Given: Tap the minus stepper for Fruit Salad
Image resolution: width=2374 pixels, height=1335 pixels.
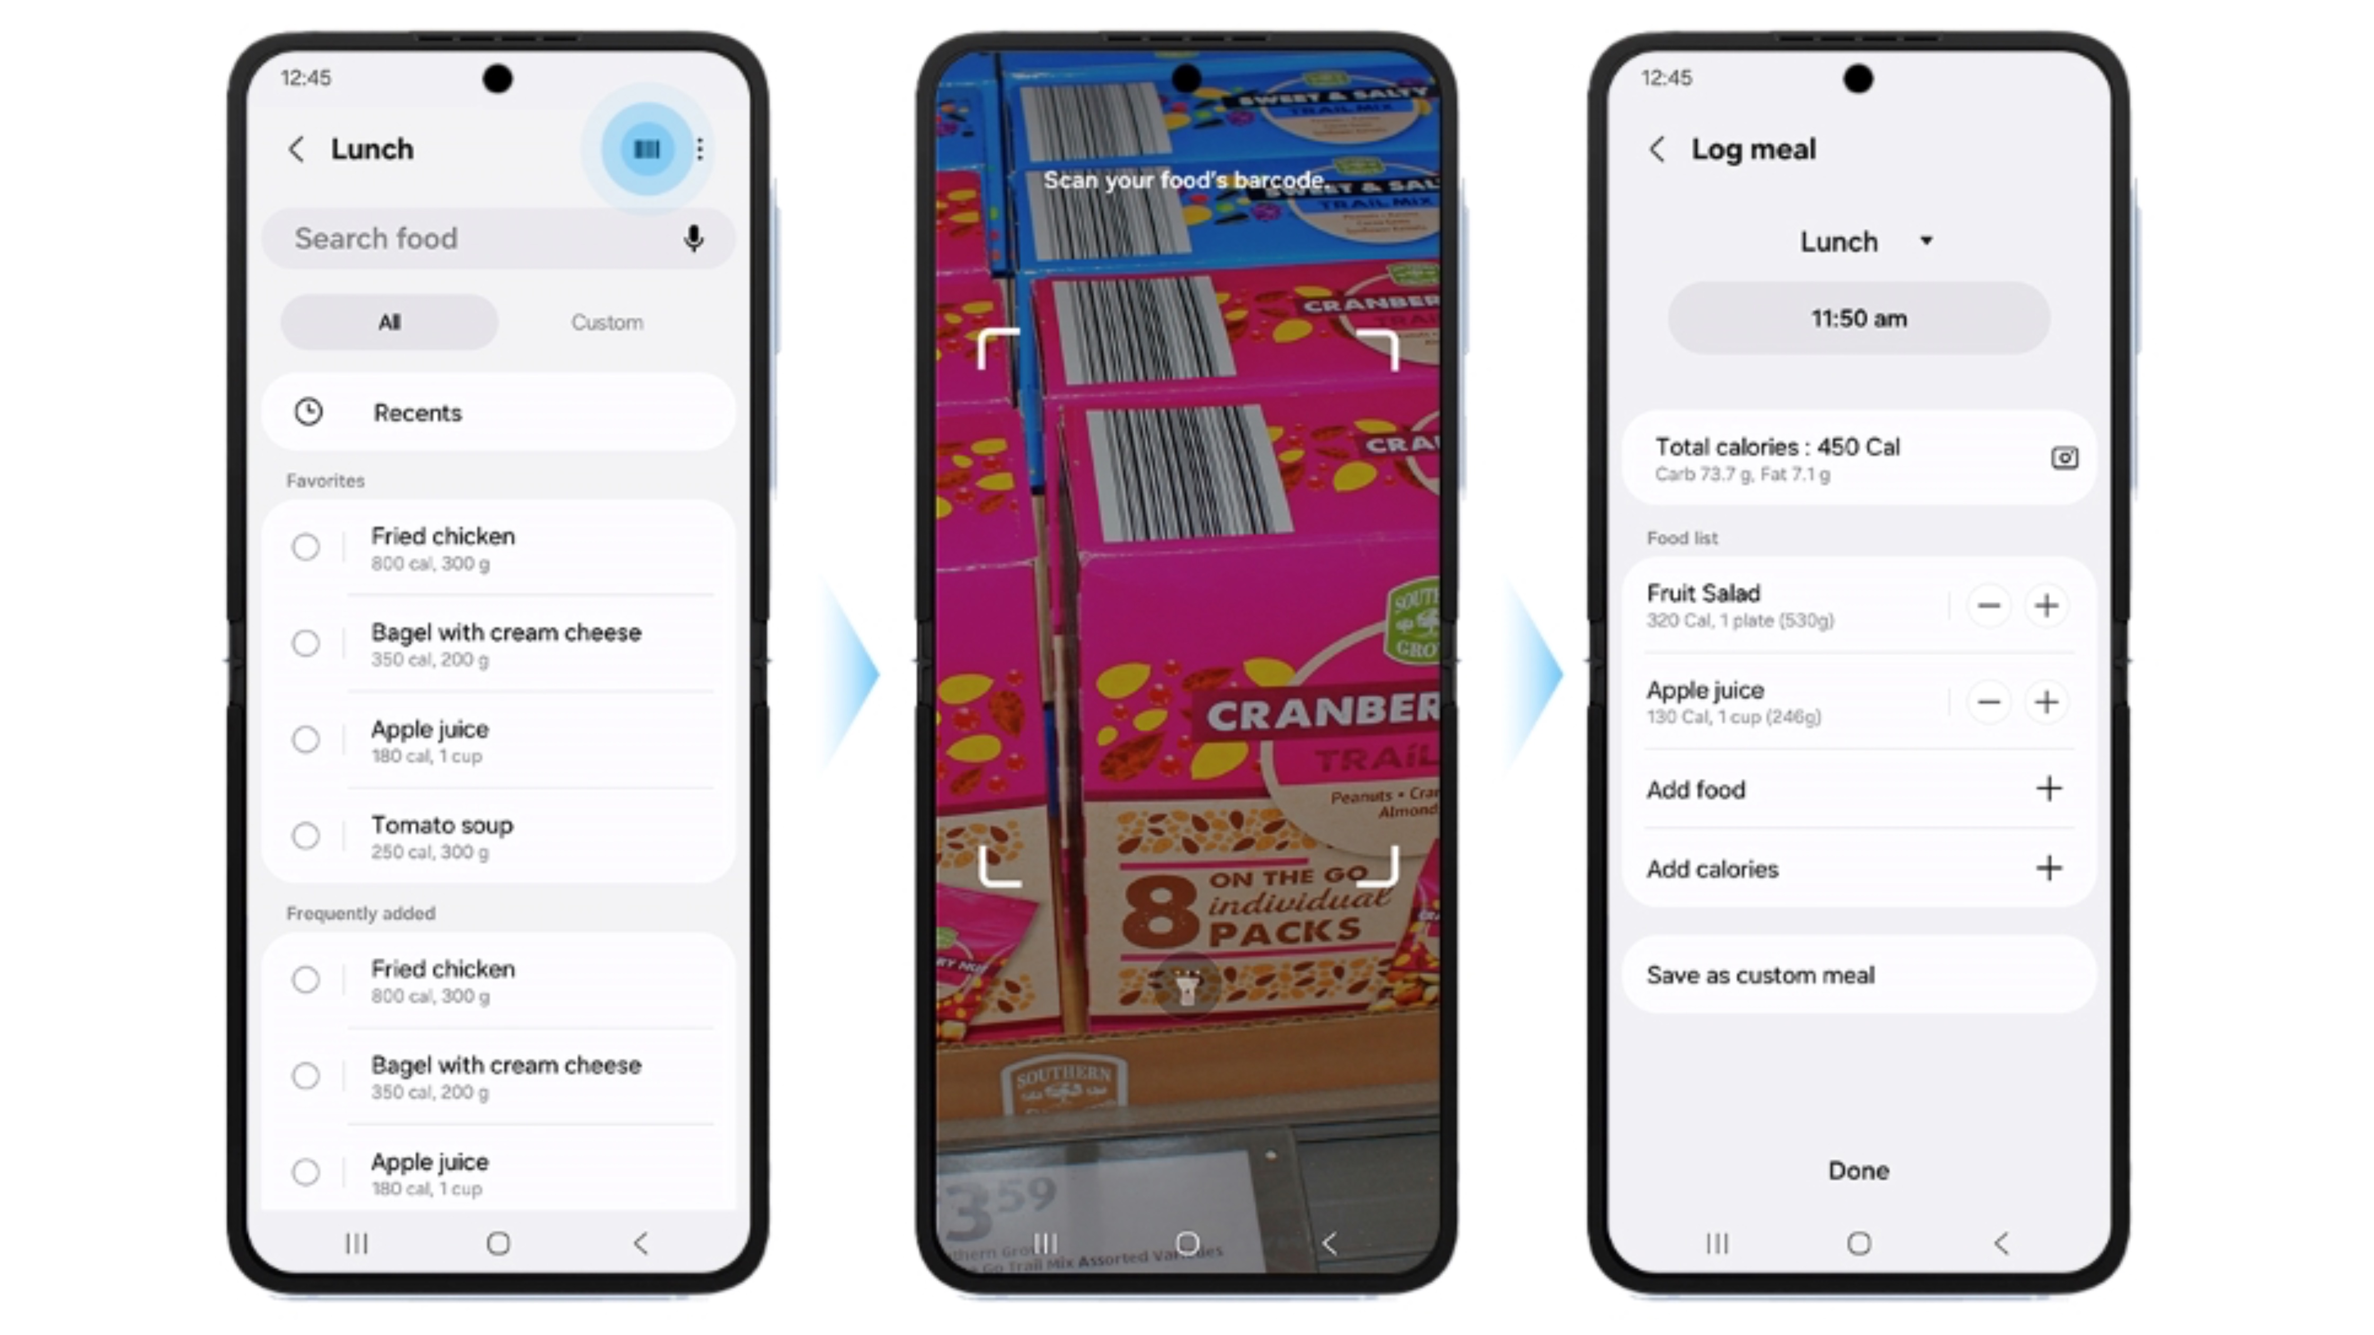Looking at the screenshot, I should (1991, 605).
